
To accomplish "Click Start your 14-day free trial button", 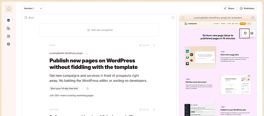I will coord(64,88).
